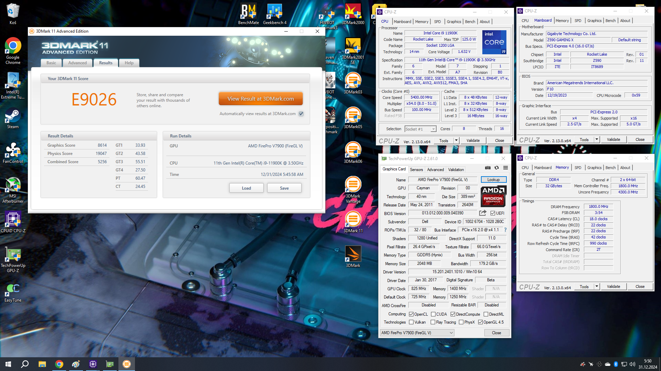Viewport: 661px width, 371px height.
Task: Toggle Ray Tracing checkbox in GPU-Z
Action: tap(433, 322)
